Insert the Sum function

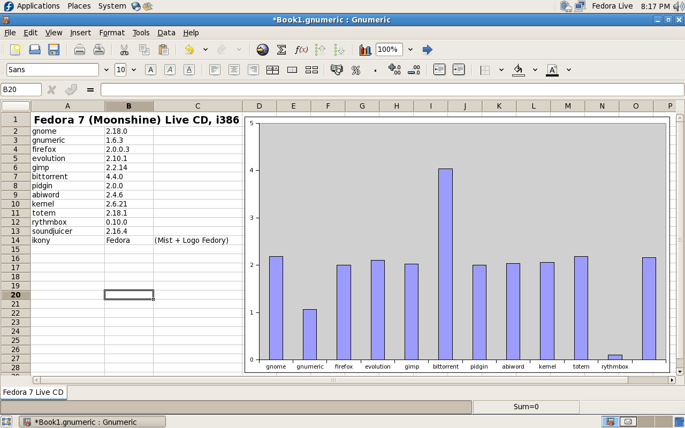(x=281, y=50)
